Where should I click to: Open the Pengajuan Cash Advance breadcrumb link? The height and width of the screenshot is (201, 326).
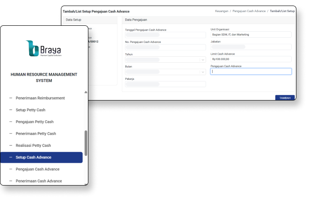click(249, 11)
